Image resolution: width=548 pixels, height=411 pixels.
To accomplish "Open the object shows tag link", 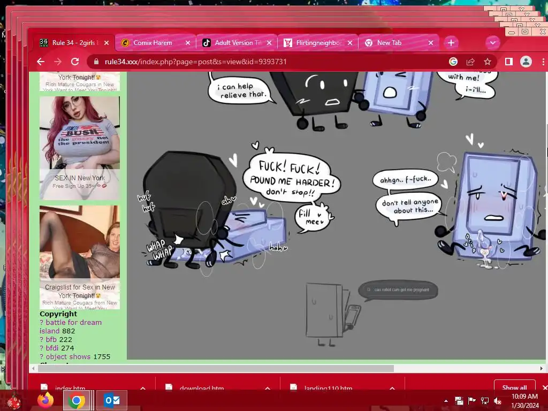I will pyautogui.click(x=68, y=357).
